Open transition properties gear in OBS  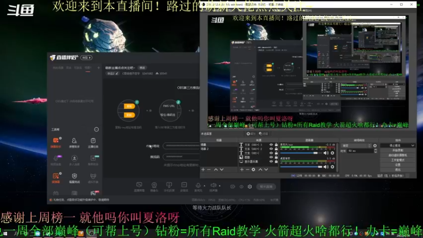tap(375, 146)
